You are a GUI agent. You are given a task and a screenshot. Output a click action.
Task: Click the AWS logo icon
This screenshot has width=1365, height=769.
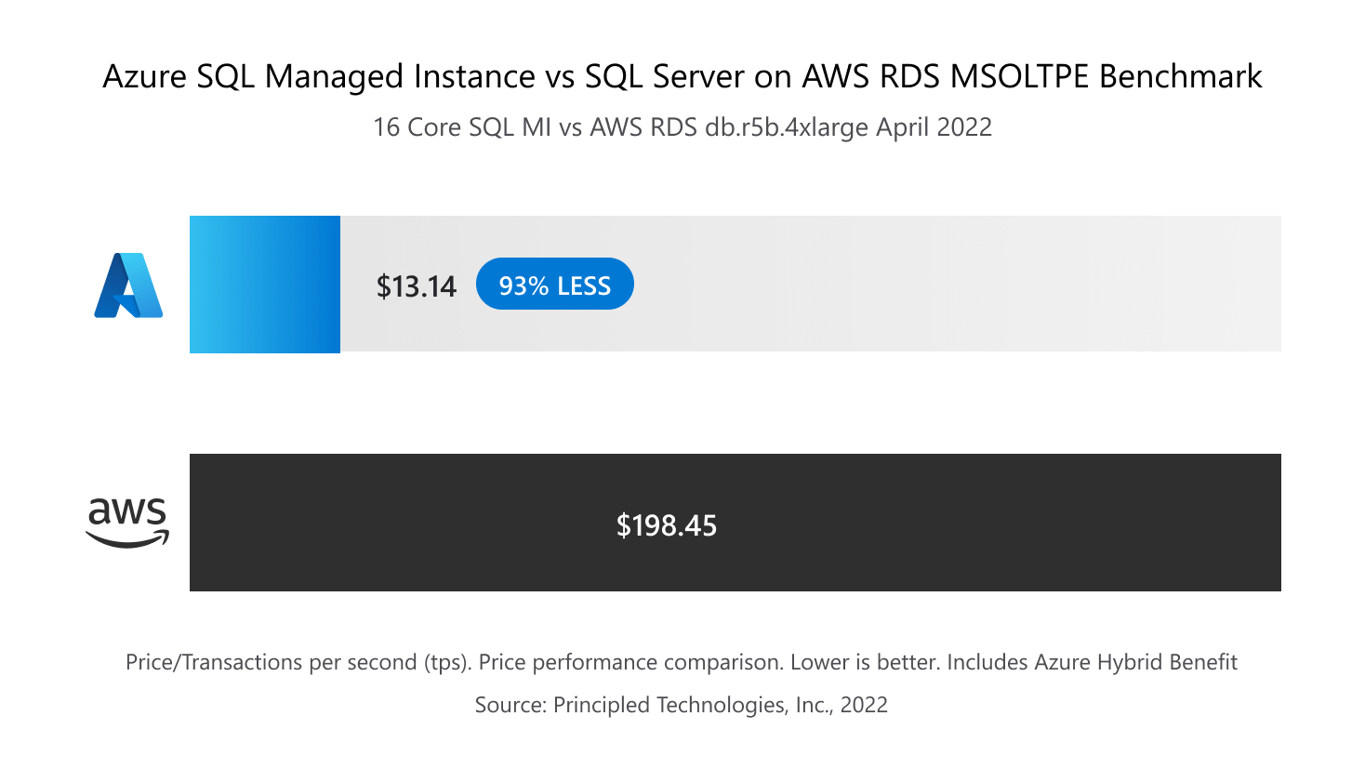click(x=127, y=523)
